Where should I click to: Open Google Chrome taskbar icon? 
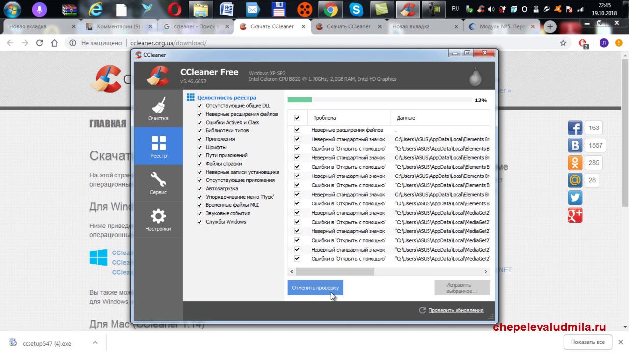pyautogui.click(x=330, y=9)
